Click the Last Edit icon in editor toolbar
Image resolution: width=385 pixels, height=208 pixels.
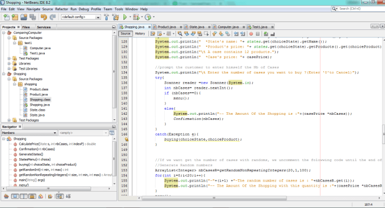tap(153, 33)
